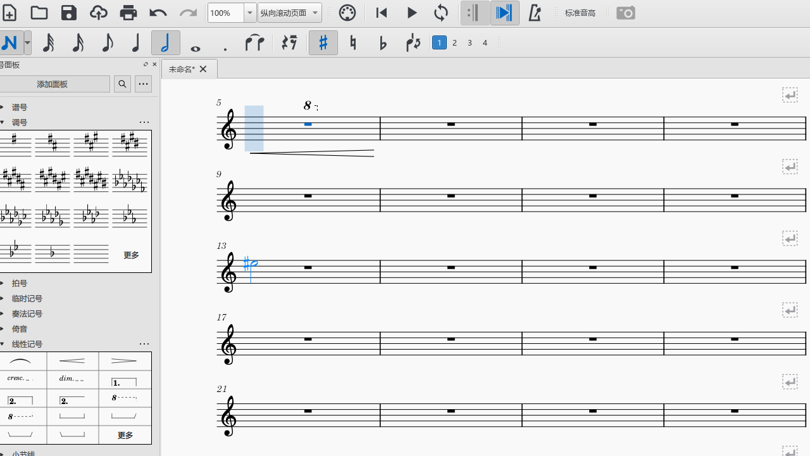Image resolution: width=810 pixels, height=456 pixels.
Task: Save the score to the cloud
Action: click(98, 13)
